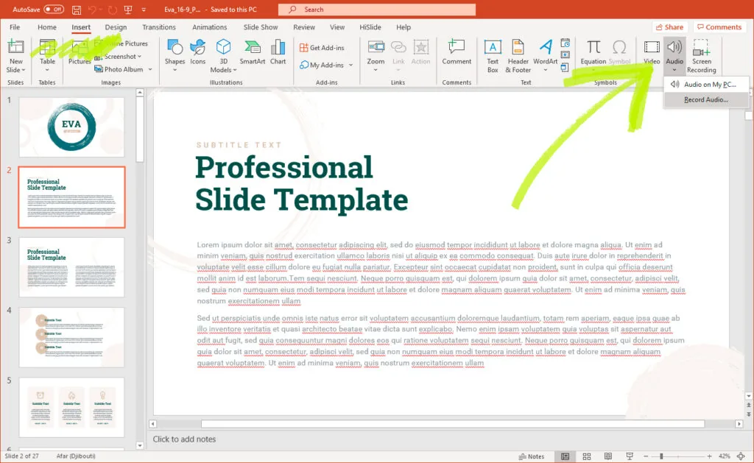Start Slide Show from status bar
Viewport: 754px width, 463px height.
tap(629, 456)
